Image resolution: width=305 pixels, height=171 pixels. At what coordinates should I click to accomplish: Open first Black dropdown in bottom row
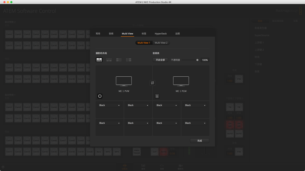pos(109,123)
